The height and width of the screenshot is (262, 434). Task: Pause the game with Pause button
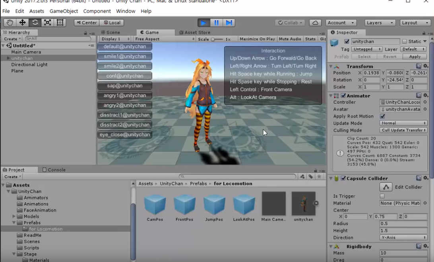click(x=217, y=23)
